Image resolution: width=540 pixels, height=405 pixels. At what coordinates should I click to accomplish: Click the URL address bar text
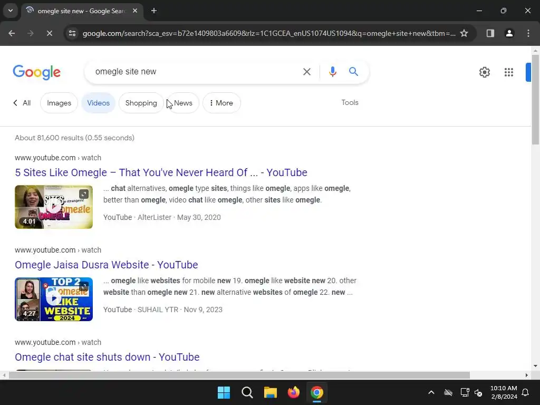point(269,33)
